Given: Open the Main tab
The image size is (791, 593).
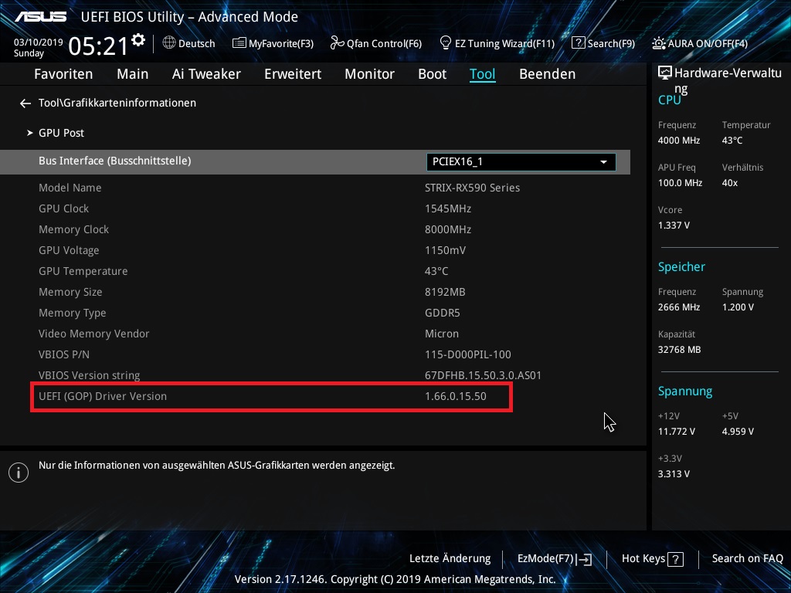Looking at the screenshot, I should (x=133, y=74).
